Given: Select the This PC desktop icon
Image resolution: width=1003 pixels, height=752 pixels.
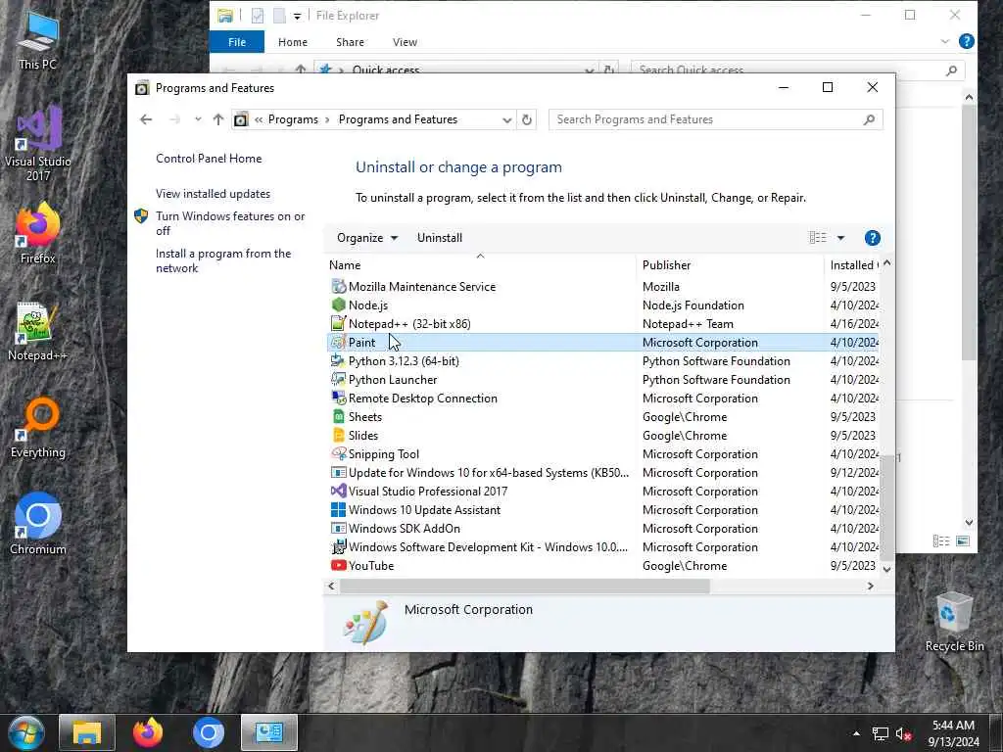Looking at the screenshot, I should [38, 40].
